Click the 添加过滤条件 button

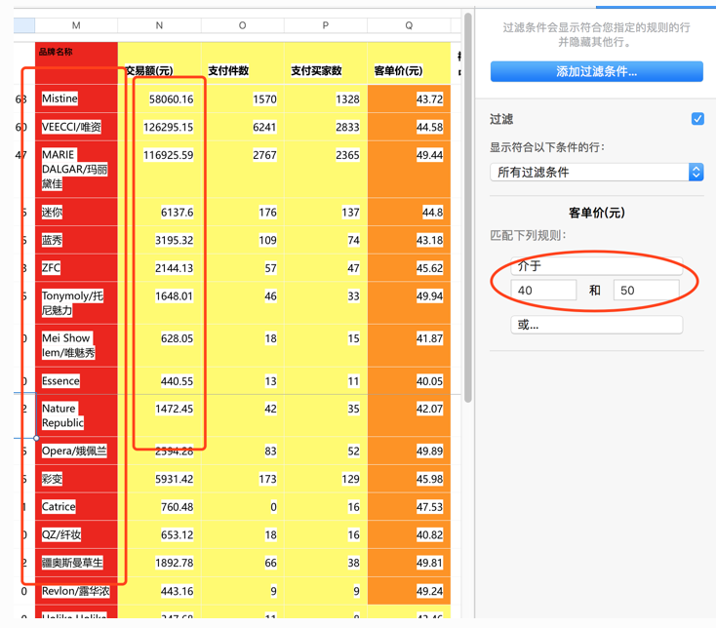(x=596, y=71)
